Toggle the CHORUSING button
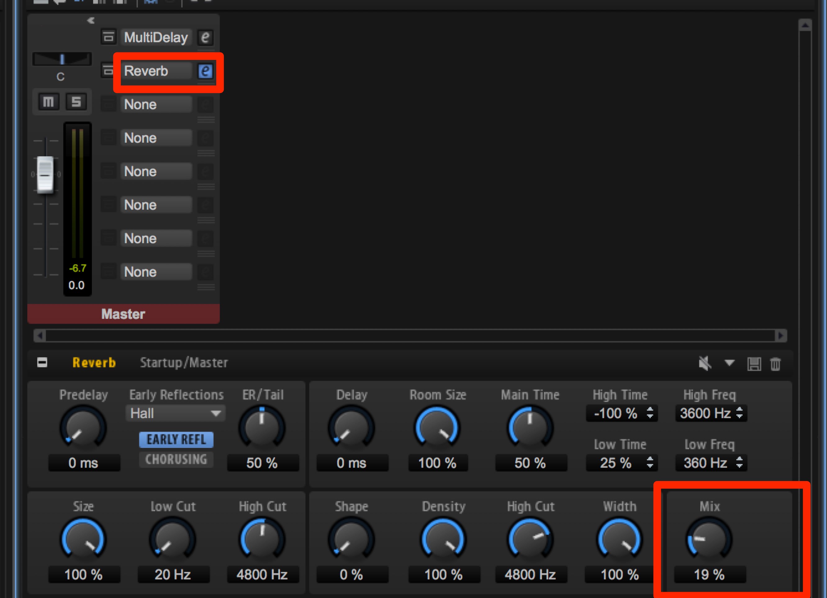The image size is (827, 598). click(176, 459)
